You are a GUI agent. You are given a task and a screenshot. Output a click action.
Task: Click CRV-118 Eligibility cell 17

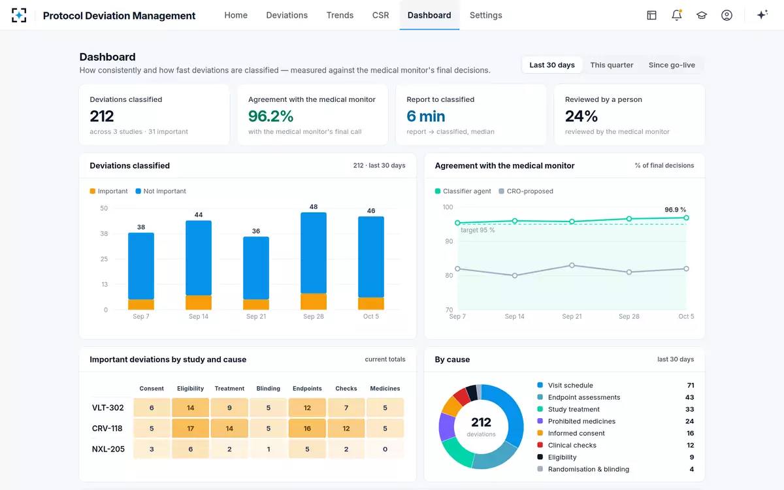tap(191, 429)
